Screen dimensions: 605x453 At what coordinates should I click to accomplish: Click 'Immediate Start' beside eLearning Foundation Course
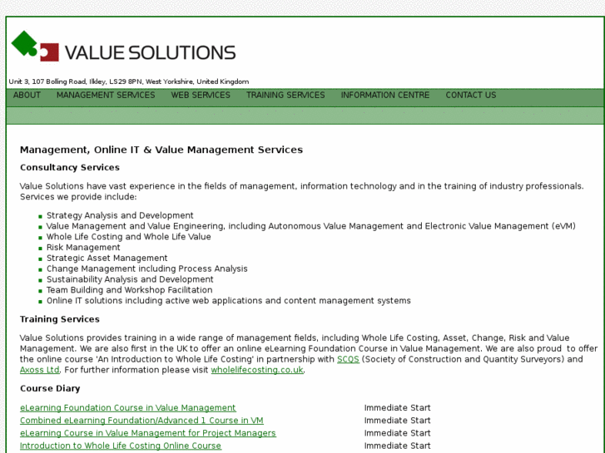tap(398, 408)
